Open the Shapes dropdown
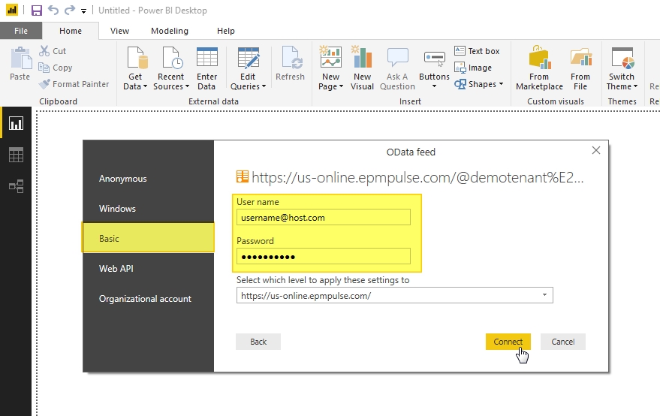This screenshot has height=416, width=660. click(479, 84)
